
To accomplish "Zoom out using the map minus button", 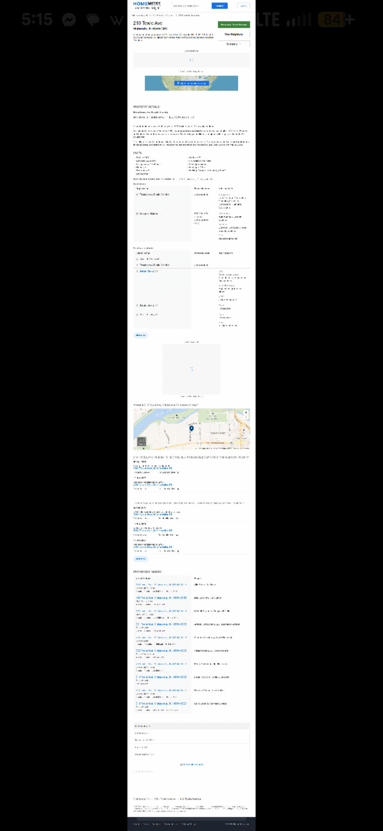I will [x=246, y=417].
